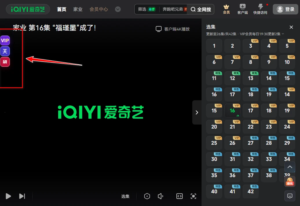Select 预告 preview of episode 16
The image size is (300, 206).
(214, 94)
